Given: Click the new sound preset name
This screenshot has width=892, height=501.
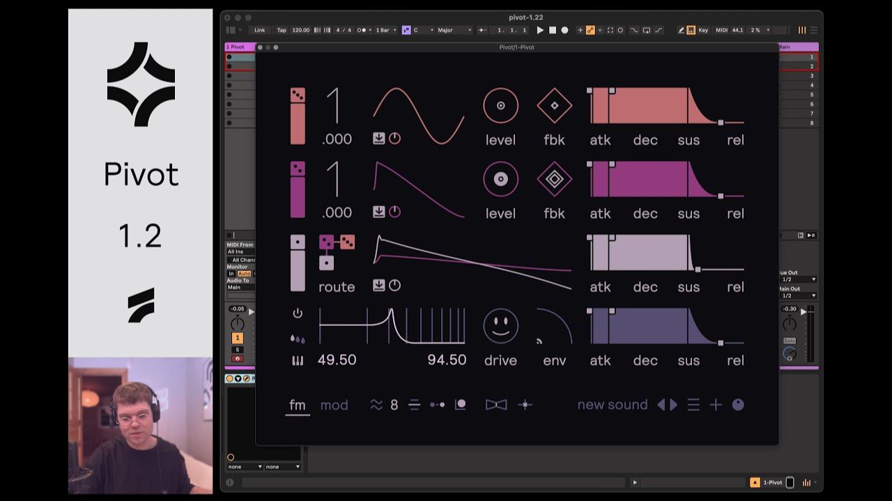Looking at the screenshot, I should tap(613, 405).
